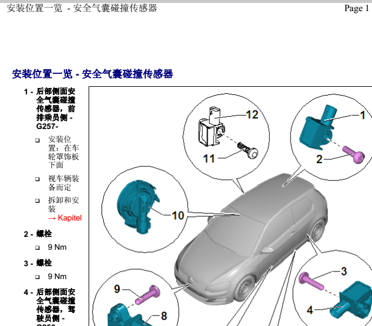
Task: Click the main heading 安装位置一览 - 安全气囊碰撞传感器
Action: 92,74
